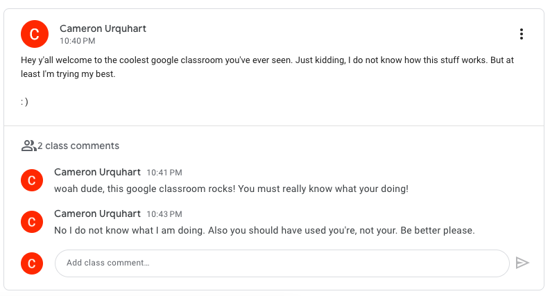Screen dimensions: 550x296
Task: Click the smiley text line in post
Action: point(24,102)
